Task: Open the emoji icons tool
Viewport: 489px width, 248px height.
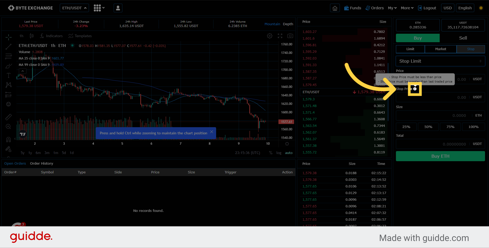Action: (x=8, y=104)
